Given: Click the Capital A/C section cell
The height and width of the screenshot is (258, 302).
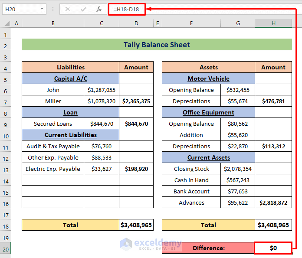Looking at the screenshot, I should [70, 78].
